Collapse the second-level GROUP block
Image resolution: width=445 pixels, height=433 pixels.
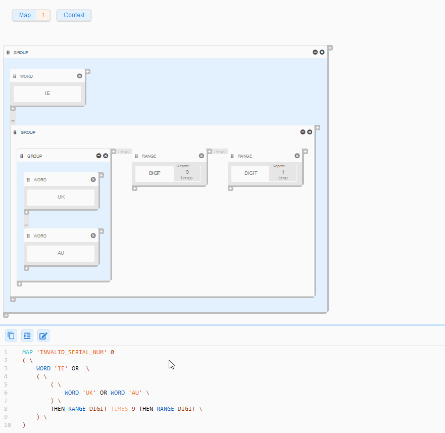click(303, 132)
